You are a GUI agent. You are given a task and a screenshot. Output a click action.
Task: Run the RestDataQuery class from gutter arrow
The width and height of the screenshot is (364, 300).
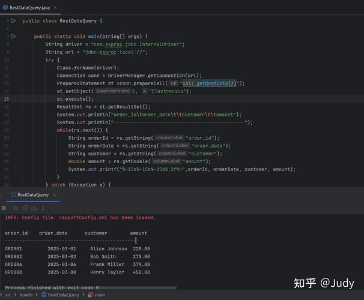click(14, 21)
